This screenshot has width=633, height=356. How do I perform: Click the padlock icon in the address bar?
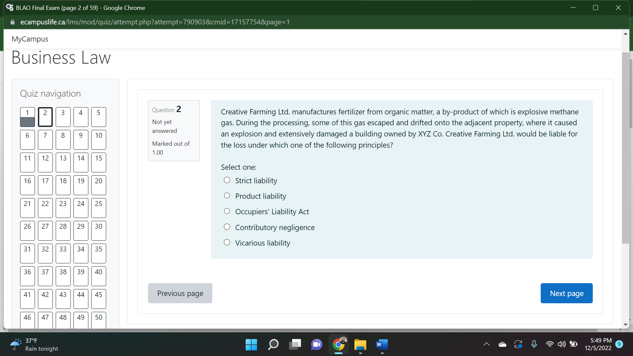12,22
